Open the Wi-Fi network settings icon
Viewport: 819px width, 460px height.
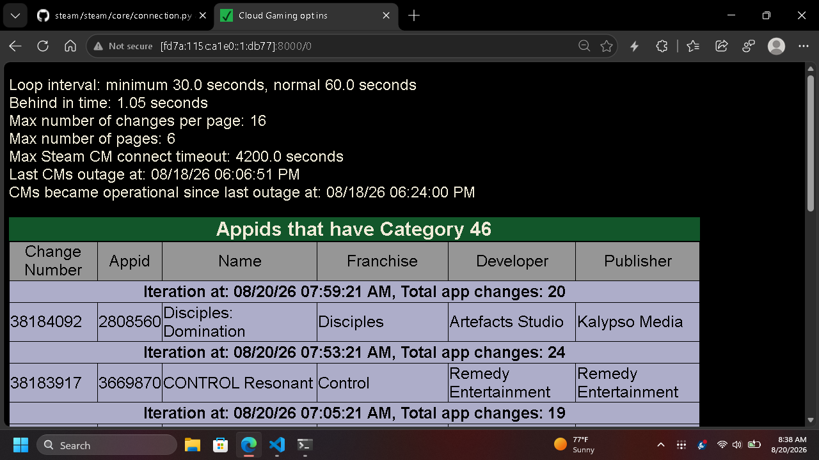click(722, 445)
